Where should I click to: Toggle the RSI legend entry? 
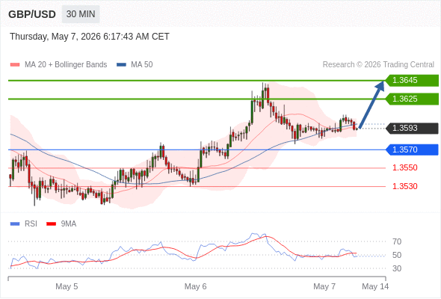[24, 224]
